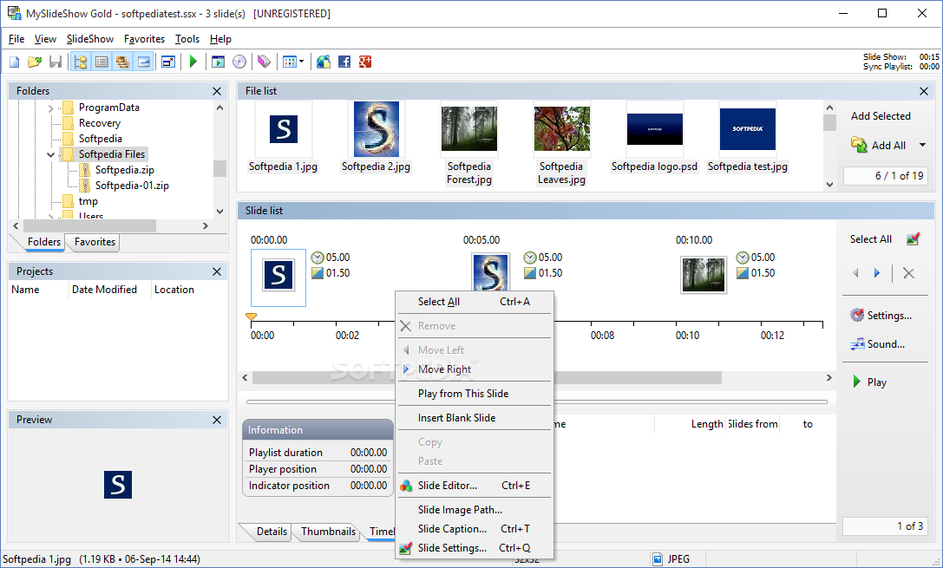Start slideshow with green toolbar play icon

click(193, 62)
